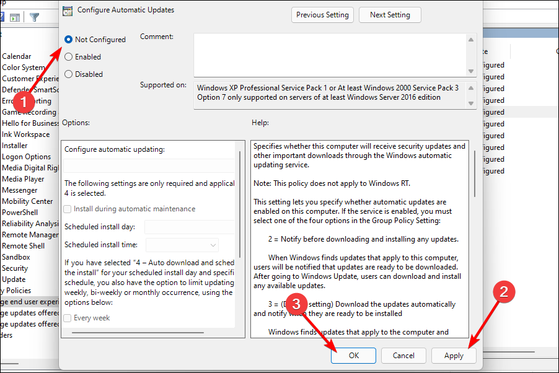The width and height of the screenshot is (559, 373).
Task: Select Remote Management tree item
Action: 30,235
